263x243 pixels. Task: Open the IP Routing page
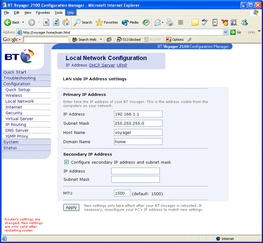click(x=16, y=125)
